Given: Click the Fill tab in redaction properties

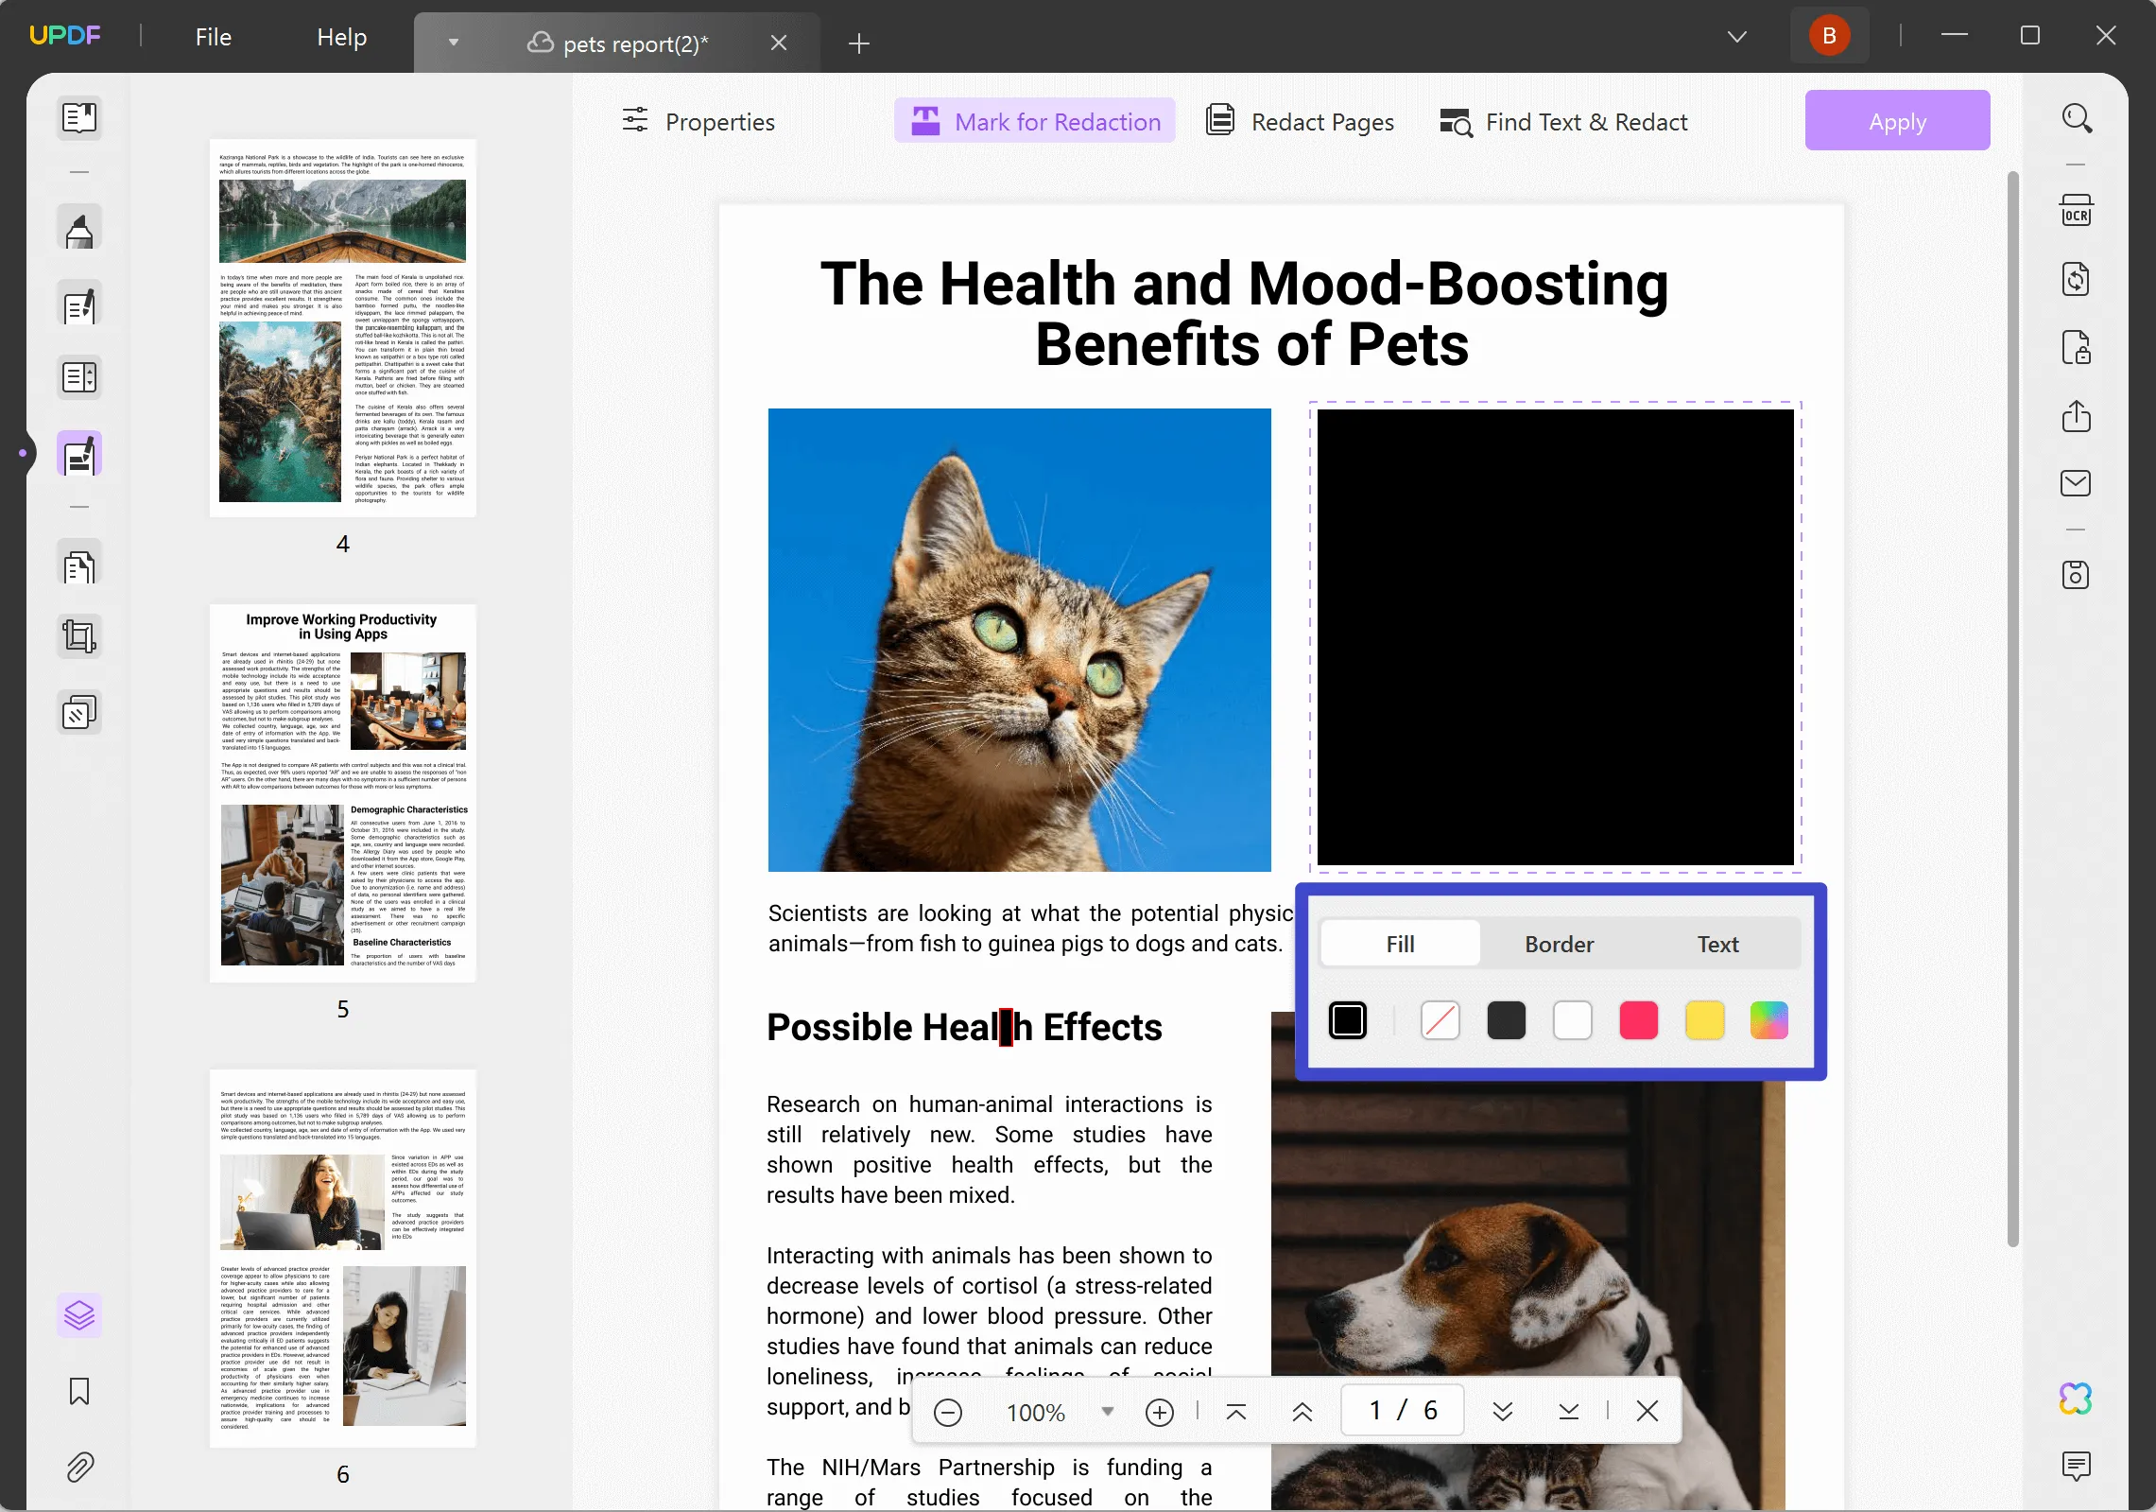Looking at the screenshot, I should point(1401,942).
